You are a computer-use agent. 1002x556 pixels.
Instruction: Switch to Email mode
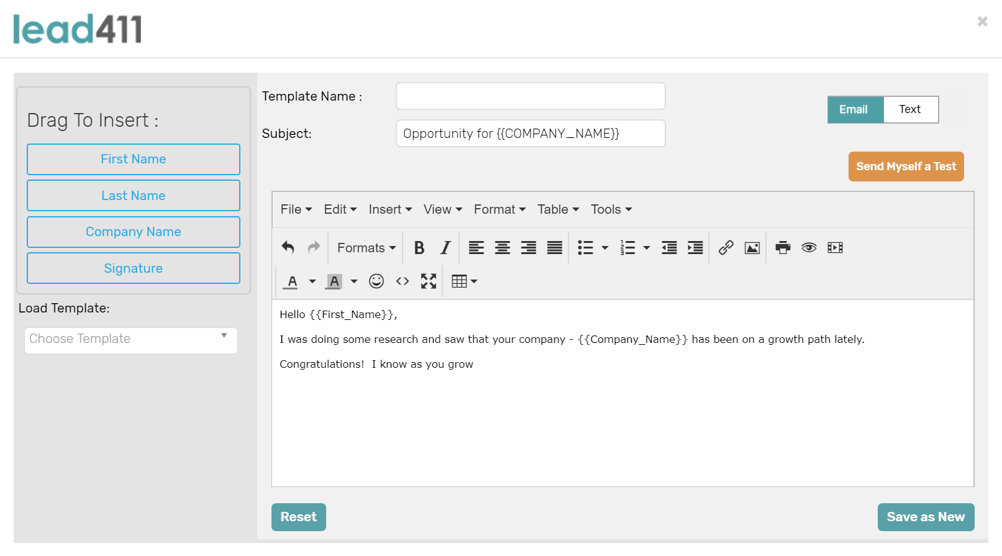click(855, 109)
